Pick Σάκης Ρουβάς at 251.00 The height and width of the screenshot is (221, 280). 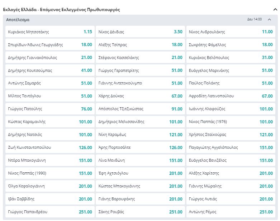(140, 212)
